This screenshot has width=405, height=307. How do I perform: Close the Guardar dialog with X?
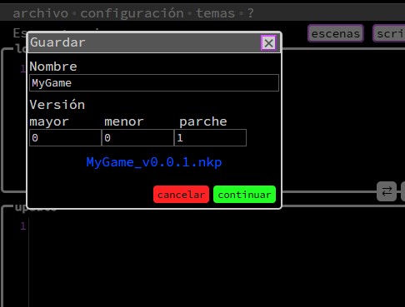click(268, 43)
